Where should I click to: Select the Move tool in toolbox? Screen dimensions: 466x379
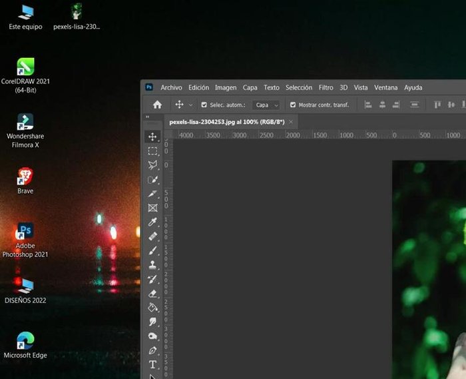[152, 137]
